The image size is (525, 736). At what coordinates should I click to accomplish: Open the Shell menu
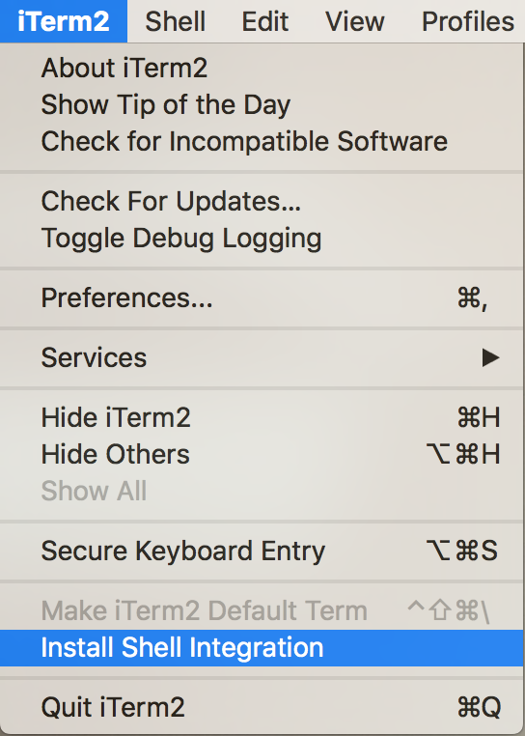pos(175,21)
